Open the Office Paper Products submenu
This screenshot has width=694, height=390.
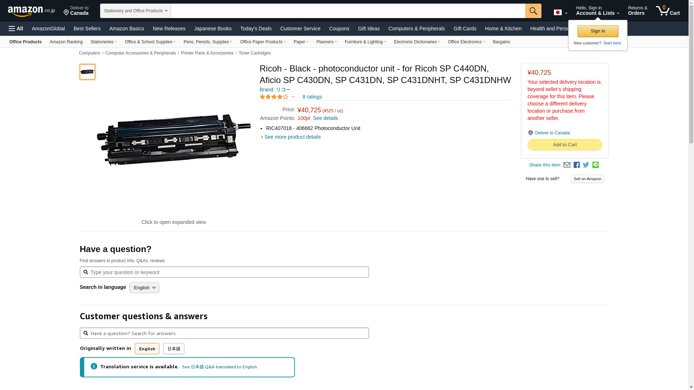coord(263,42)
